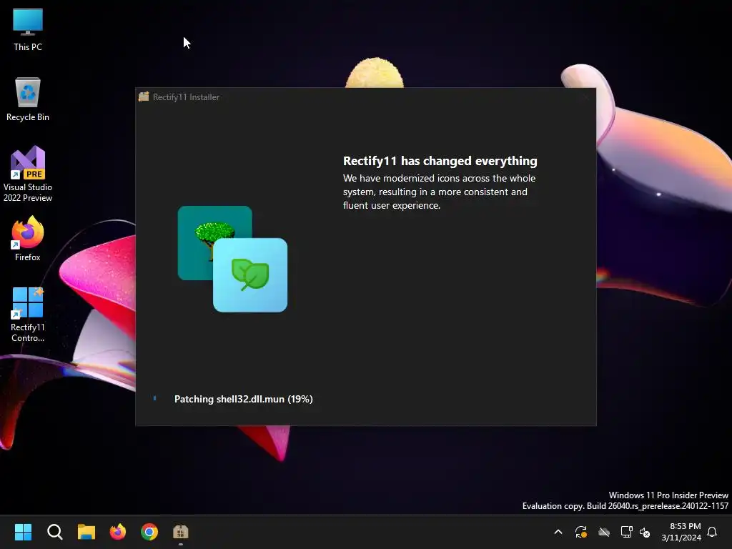Viewport: 732px width, 549px height.
Task: Select the Firefox desktop shortcut
Action: 28,239
